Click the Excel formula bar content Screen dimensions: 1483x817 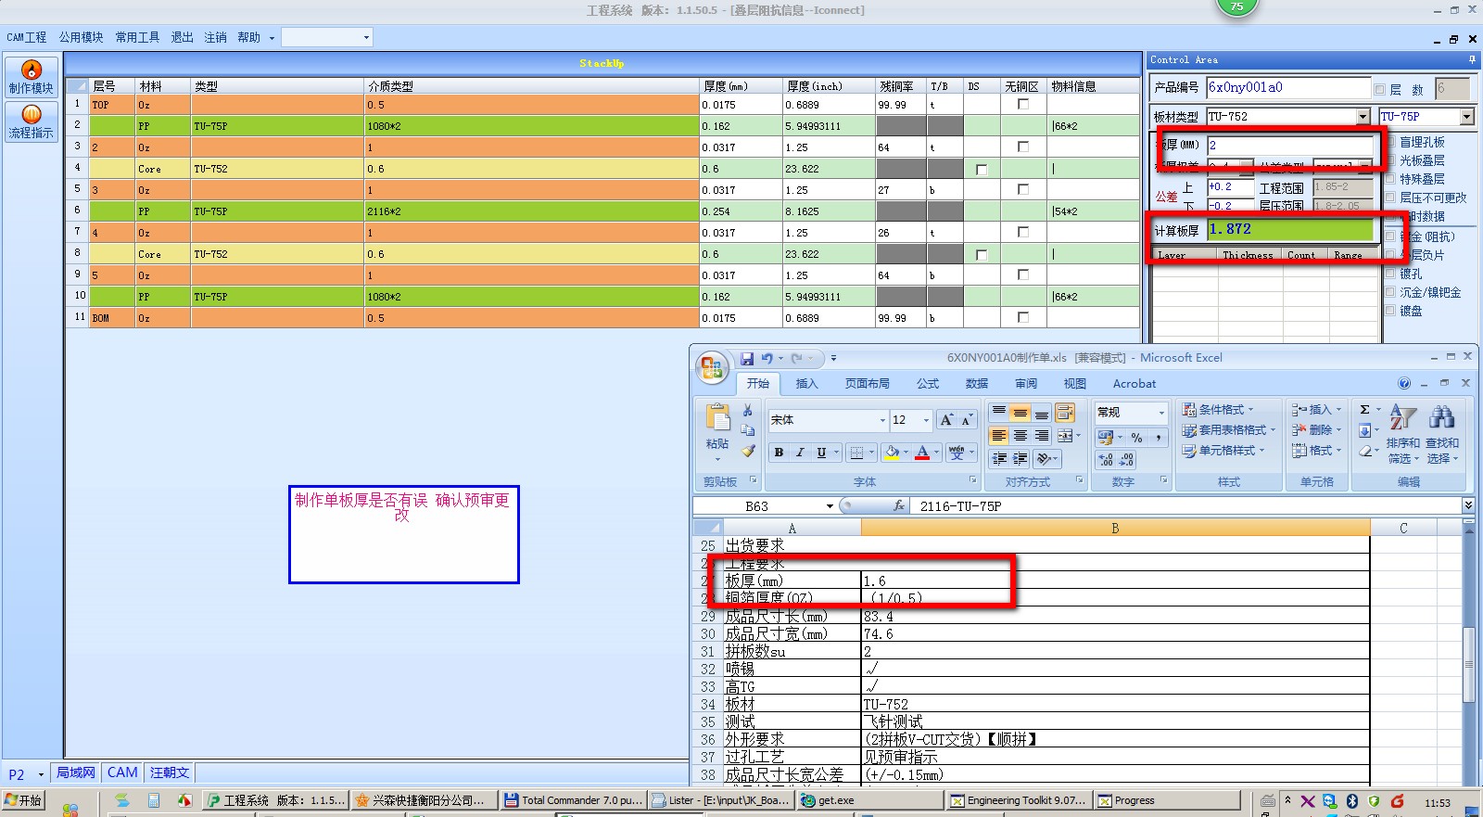[x=1186, y=506]
